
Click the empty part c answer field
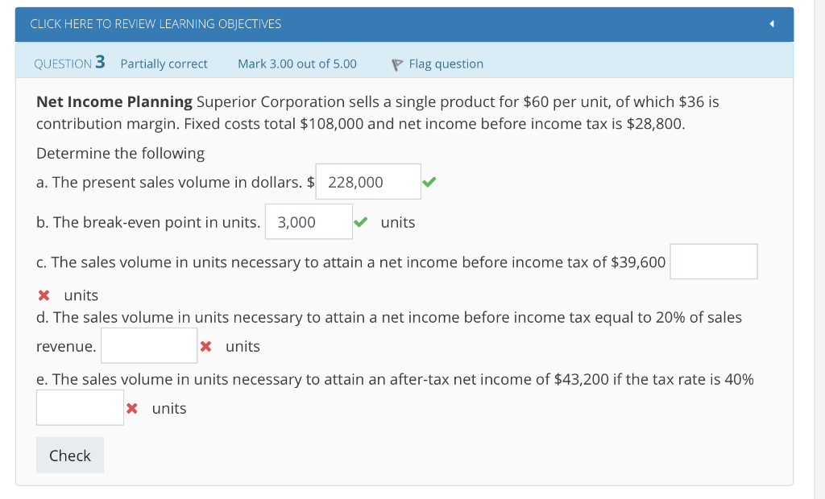(713, 261)
